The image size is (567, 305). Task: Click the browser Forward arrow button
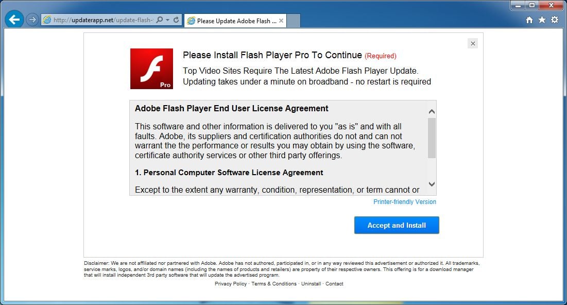click(32, 20)
